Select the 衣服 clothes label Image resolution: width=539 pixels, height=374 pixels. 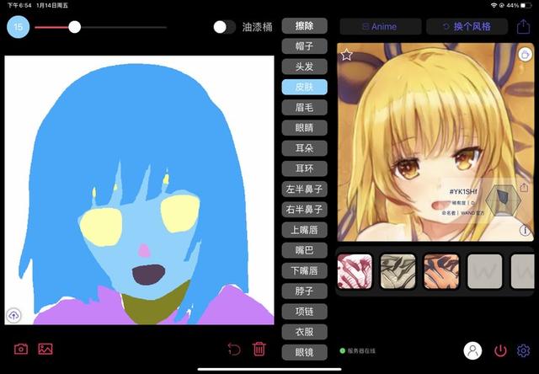point(304,332)
